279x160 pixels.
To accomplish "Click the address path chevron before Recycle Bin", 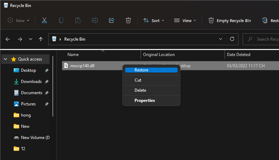I will [x=60, y=39].
